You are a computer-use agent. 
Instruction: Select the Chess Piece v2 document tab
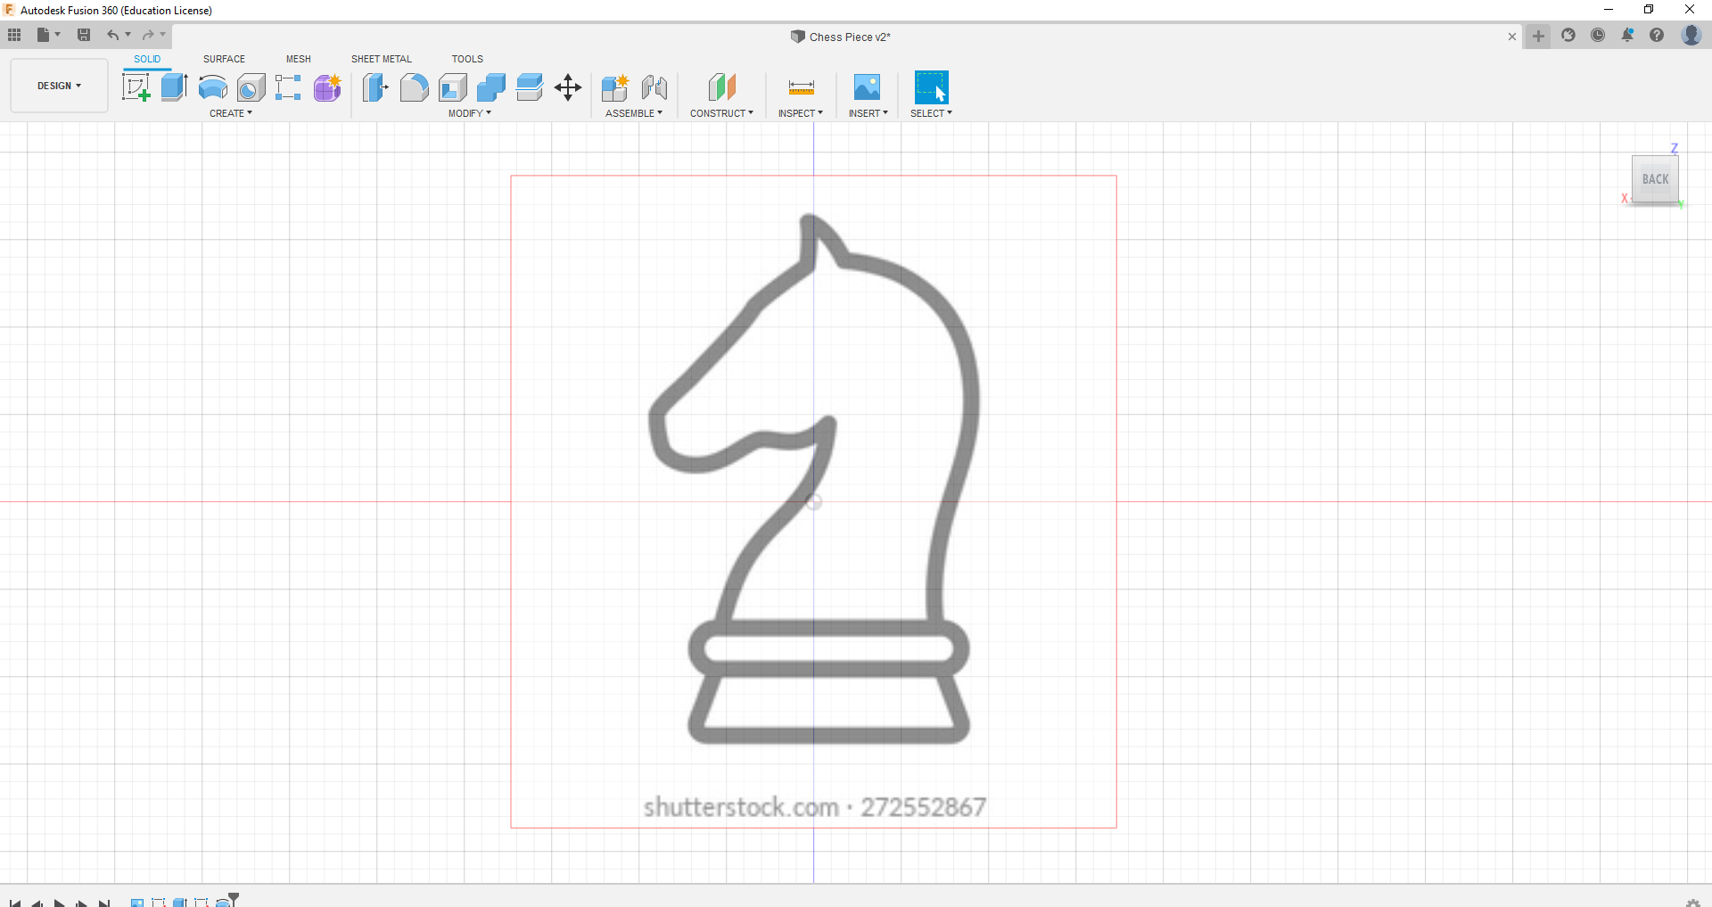point(841,37)
